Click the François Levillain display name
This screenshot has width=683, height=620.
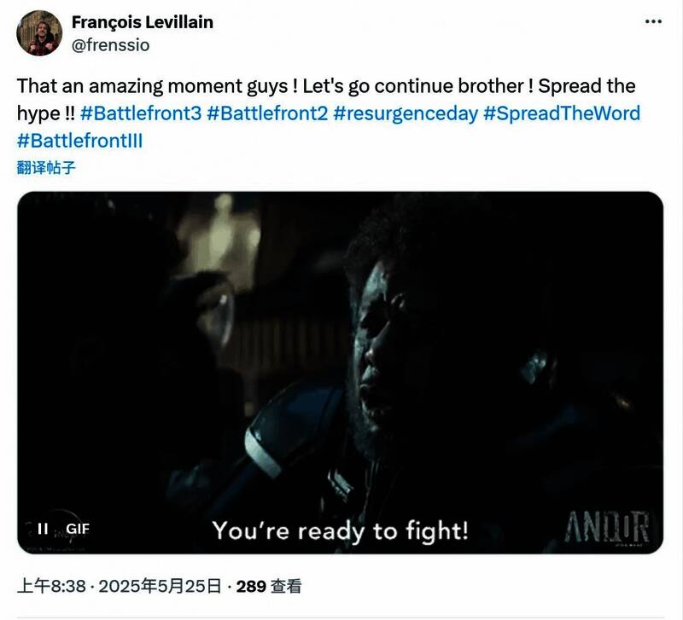143,22
